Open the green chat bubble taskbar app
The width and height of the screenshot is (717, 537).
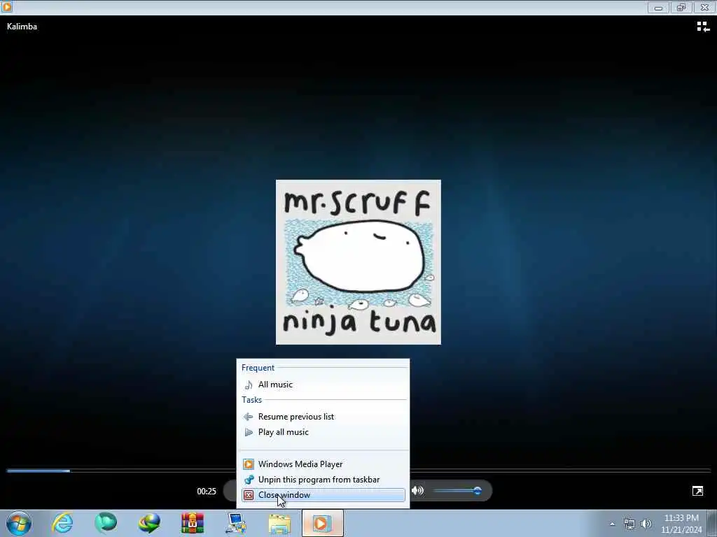tap(106, 523)
